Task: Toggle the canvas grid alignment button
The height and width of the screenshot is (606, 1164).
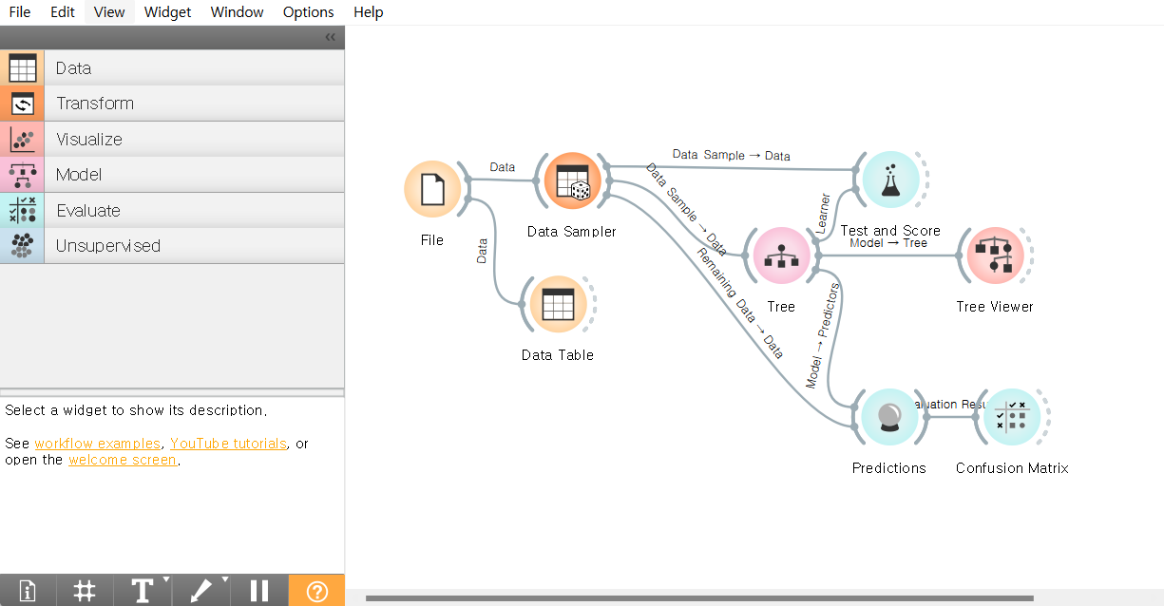Action: click(x=85, y=591)
